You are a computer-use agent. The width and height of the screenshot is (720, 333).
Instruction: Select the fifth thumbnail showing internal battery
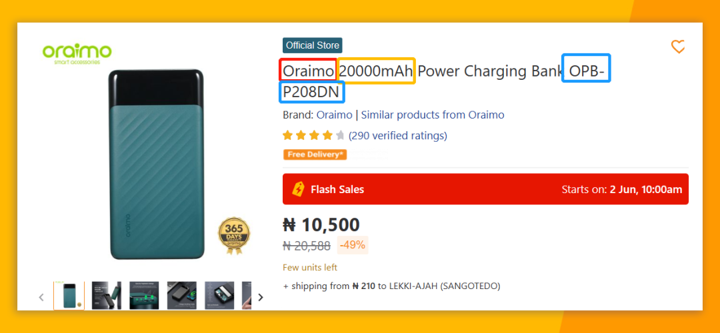click(x=219, y=296)
